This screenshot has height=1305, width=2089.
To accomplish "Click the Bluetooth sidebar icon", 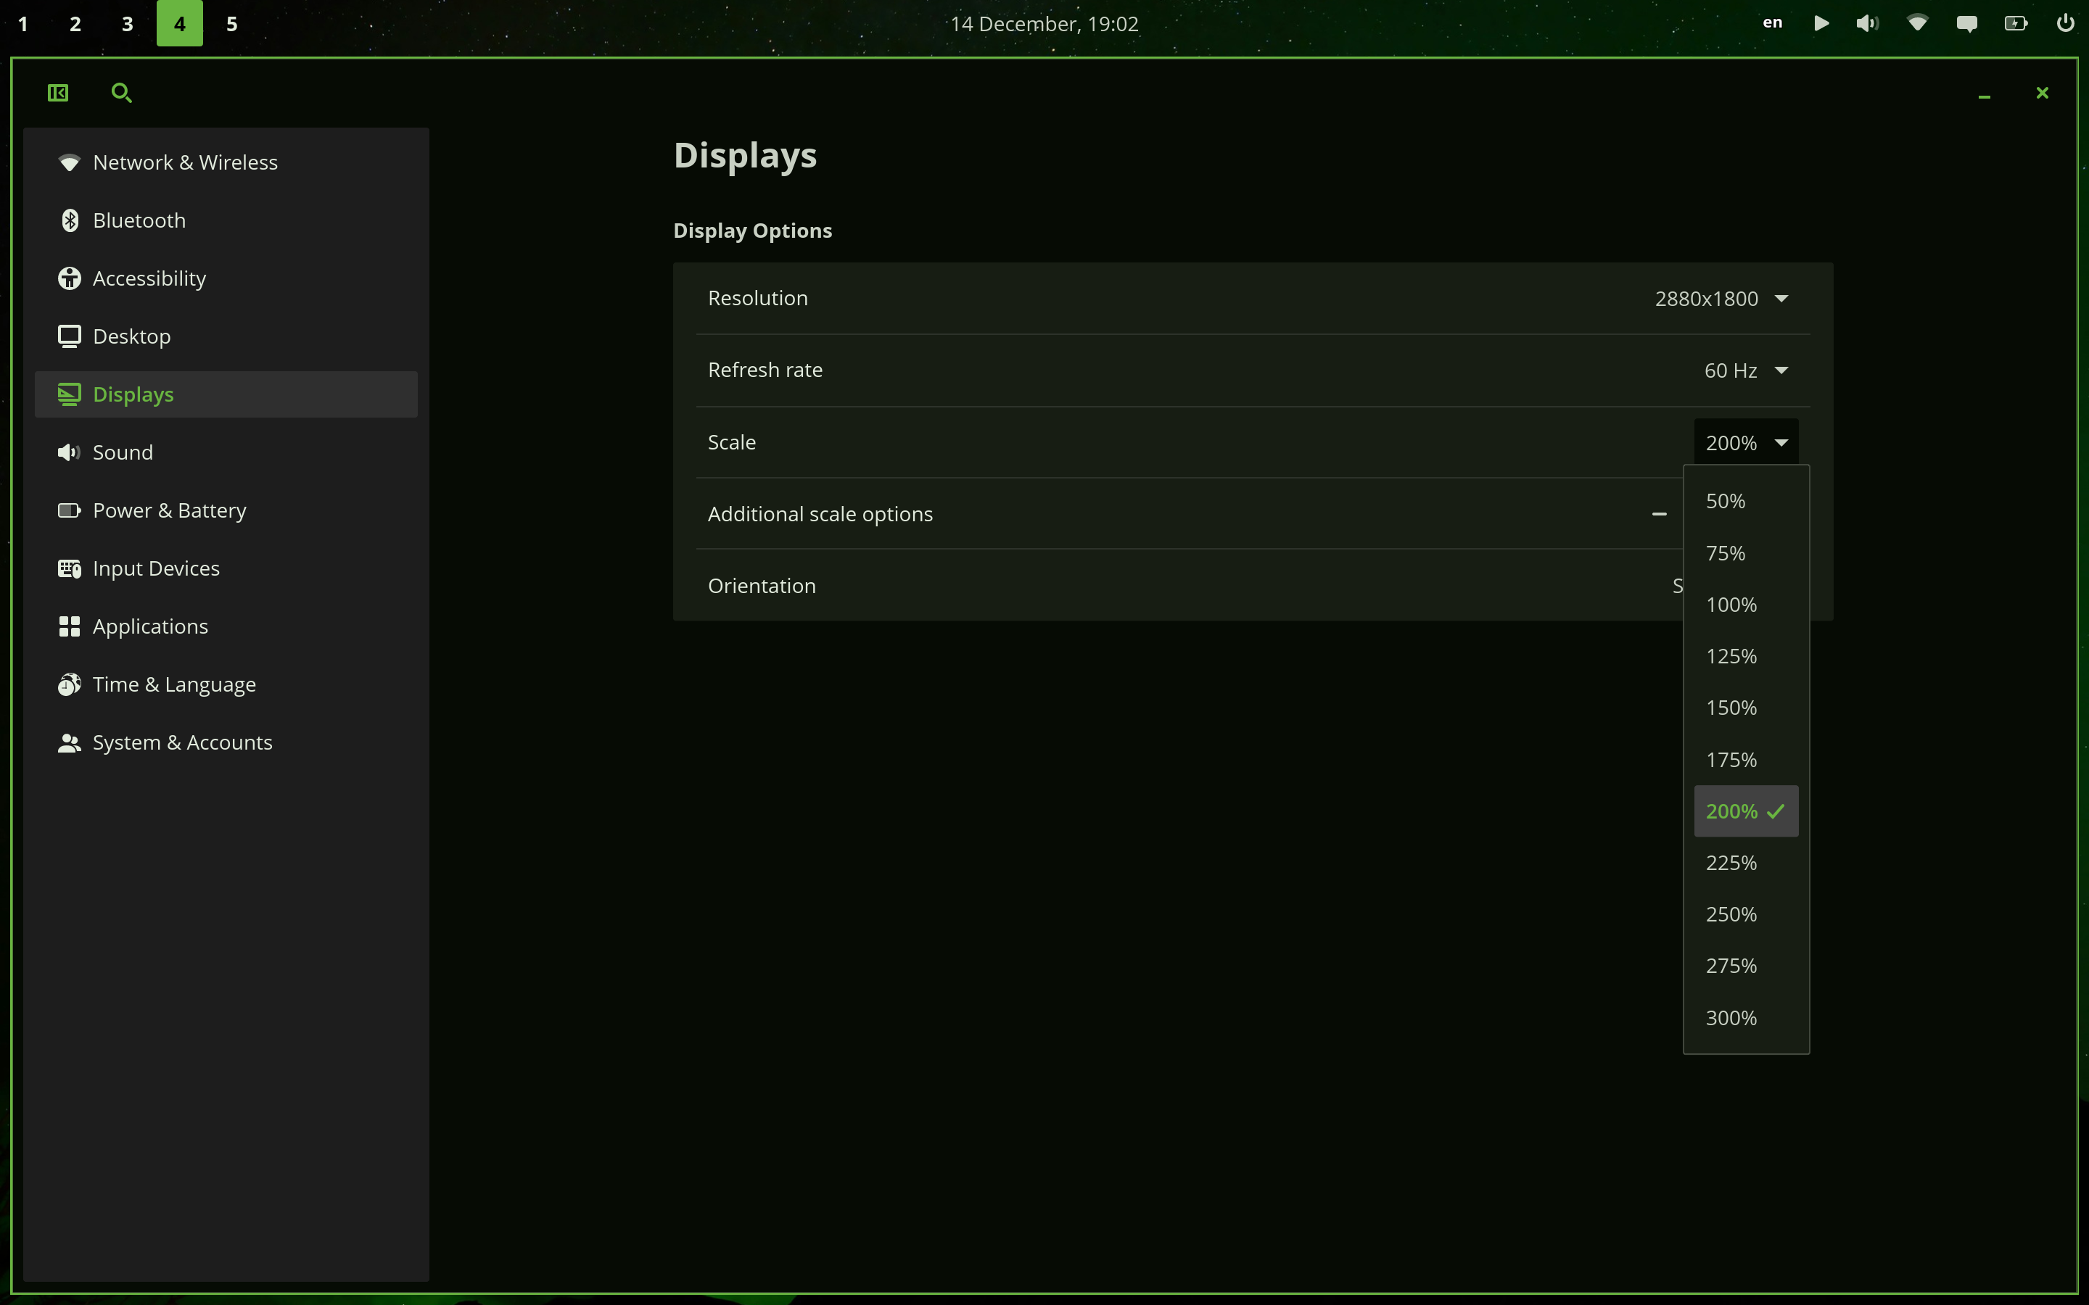I will 70,220.
